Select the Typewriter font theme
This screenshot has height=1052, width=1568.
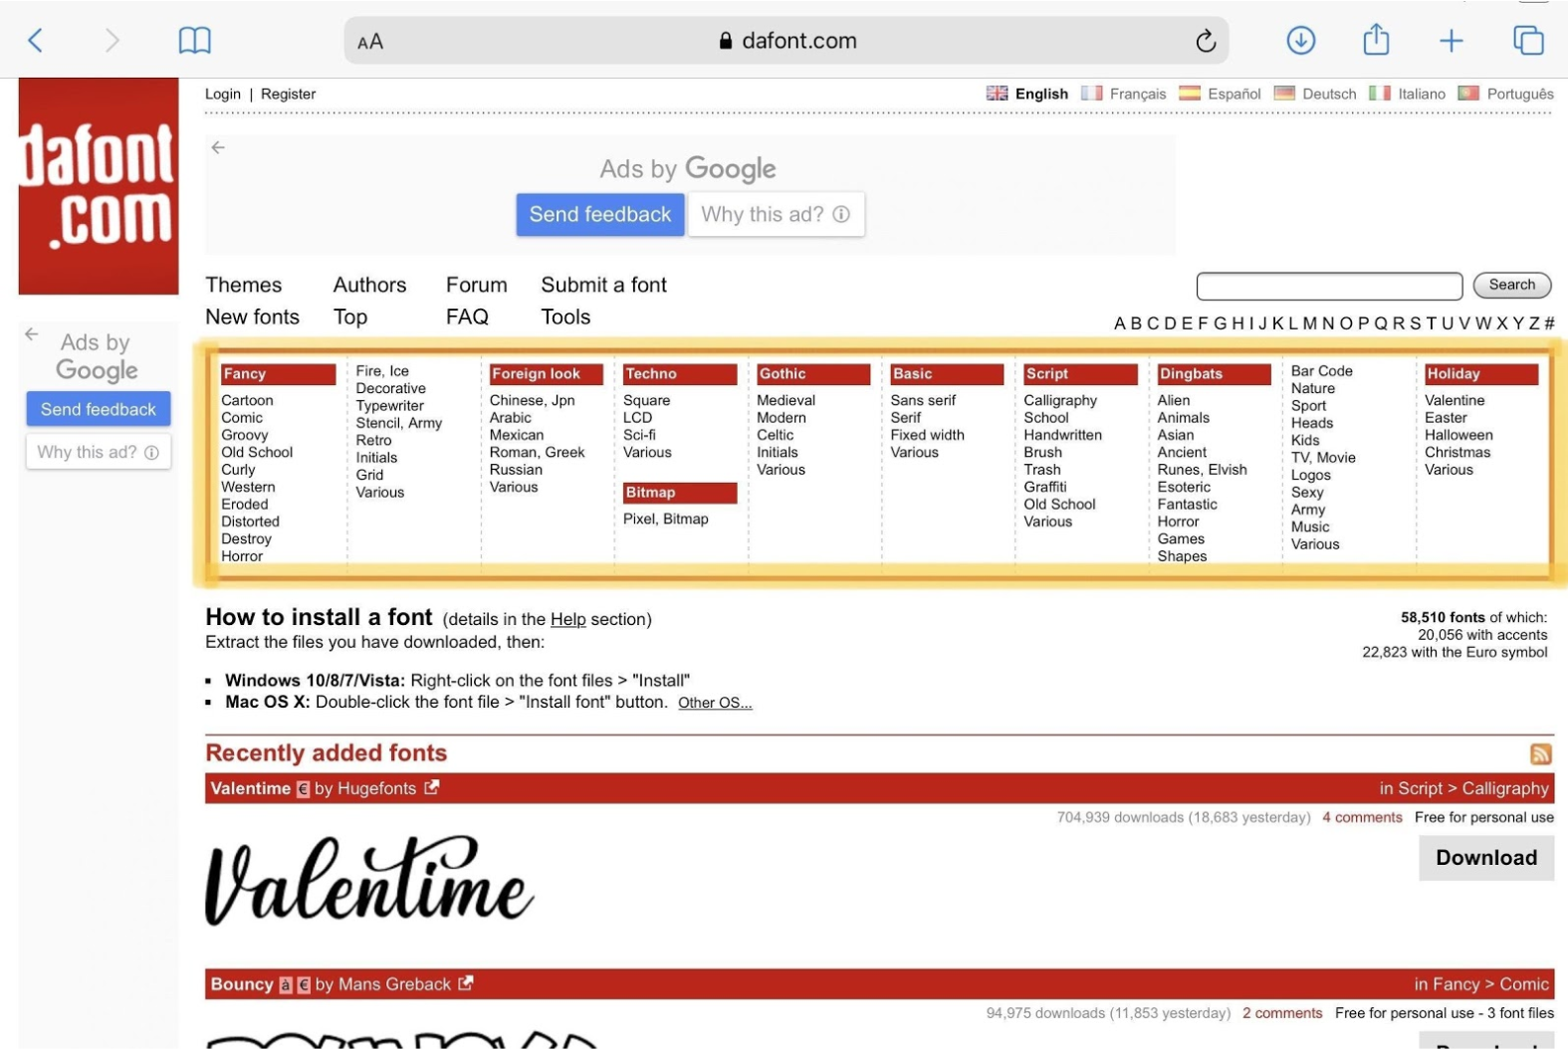click(389, 406)
